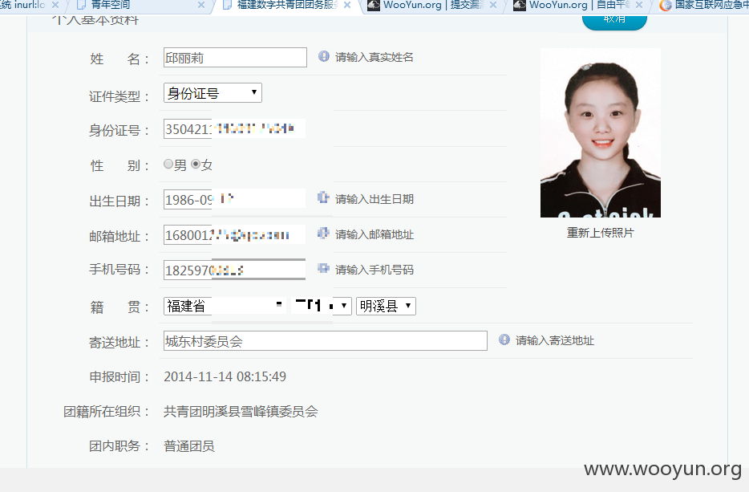Click favicon of 福建数字共青团 tab
This screenshot has height=492, width=749.
[228, 5]
